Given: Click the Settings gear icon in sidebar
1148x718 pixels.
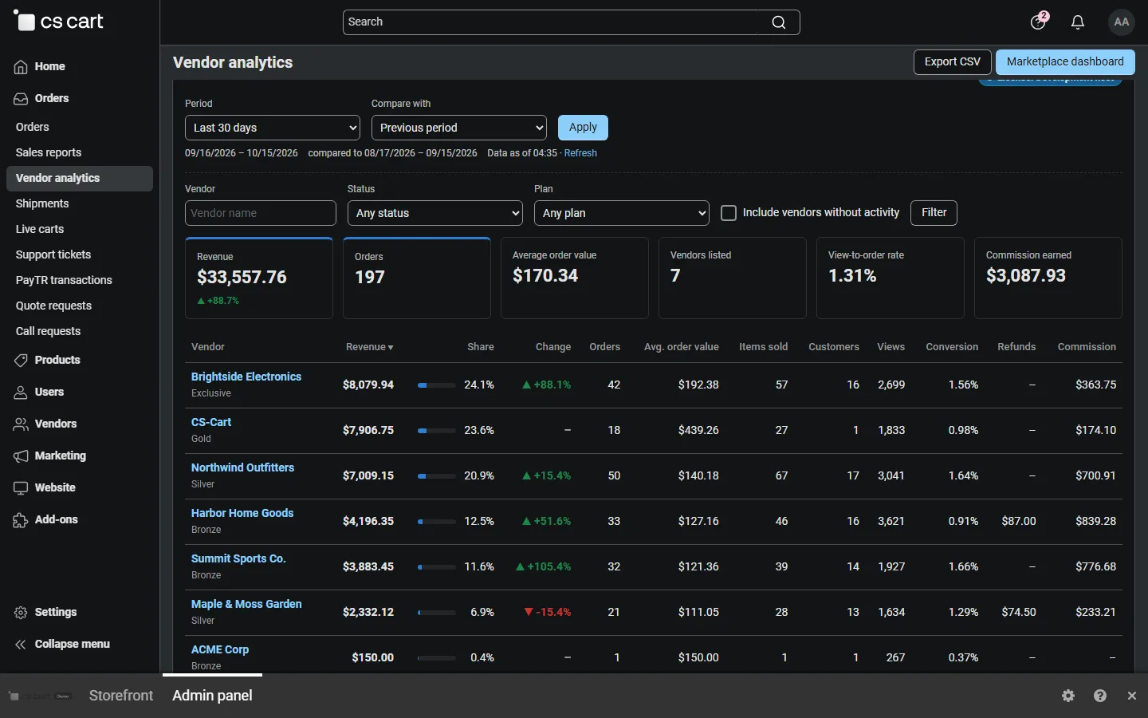Looking at the screenshot, I should click(x=21, y=613).
